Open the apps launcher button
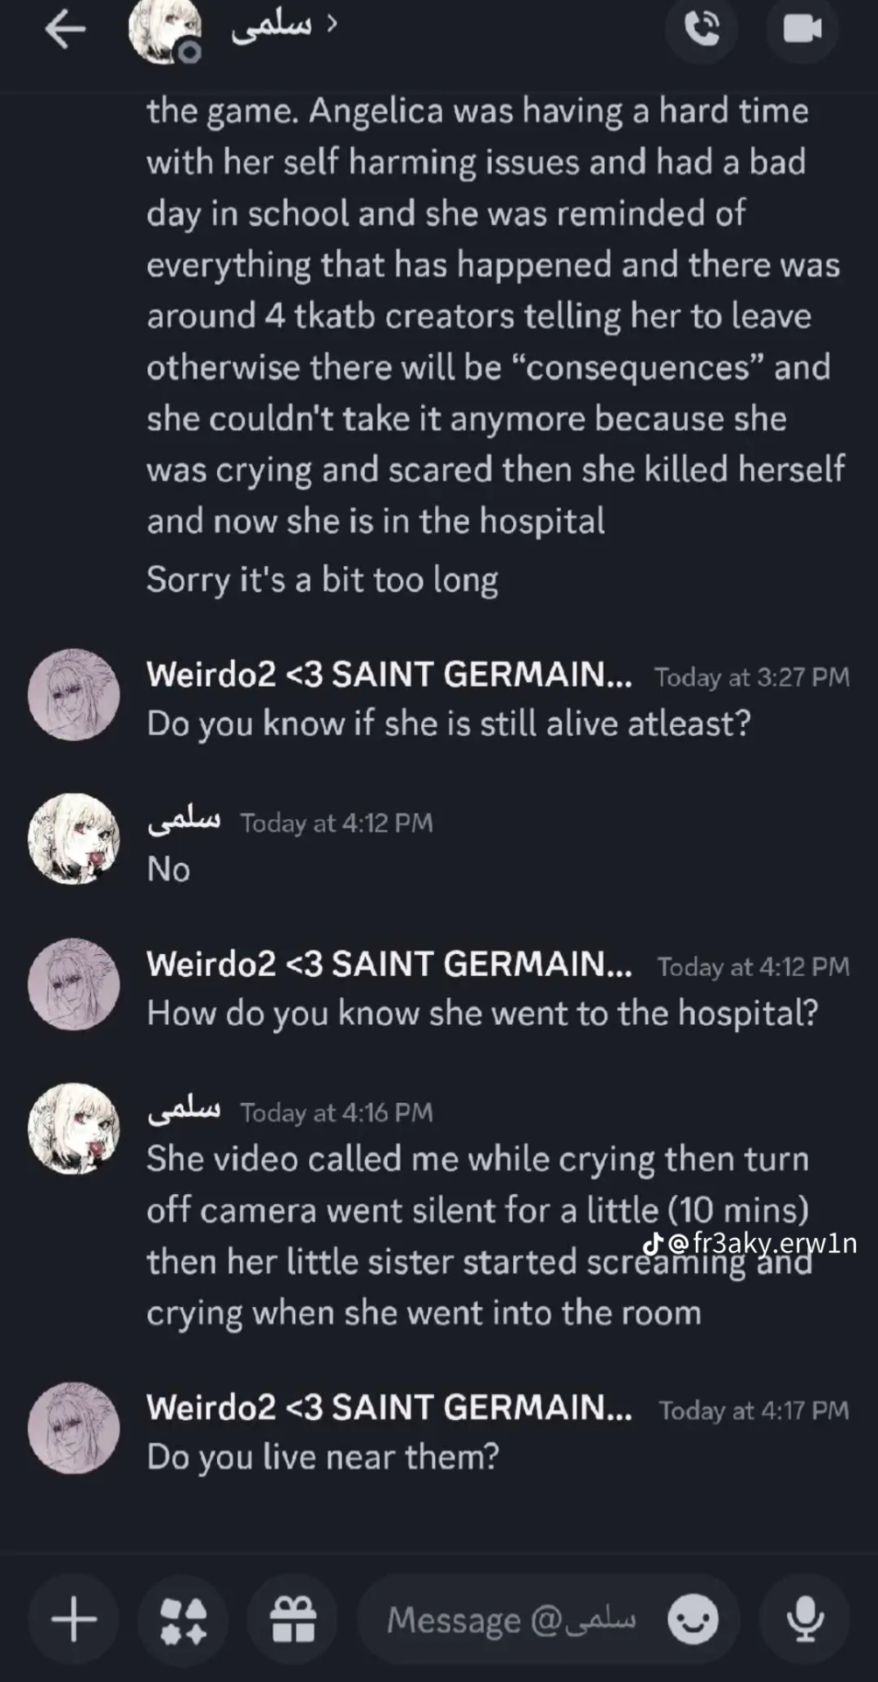The height and width of the screenshot is (1682, 878). 184,1619
